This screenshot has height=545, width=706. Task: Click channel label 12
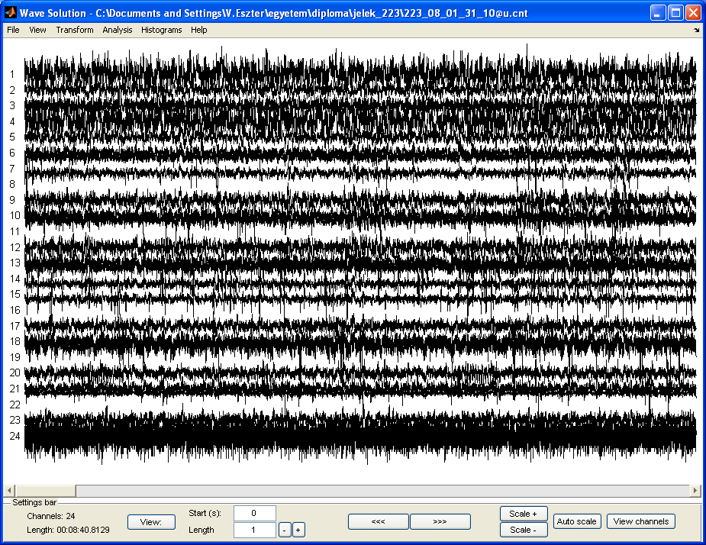click(x=15, y=247)
